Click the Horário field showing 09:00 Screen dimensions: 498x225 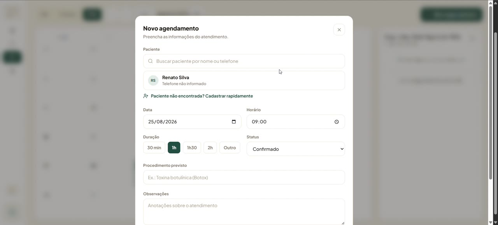(296, 122)
